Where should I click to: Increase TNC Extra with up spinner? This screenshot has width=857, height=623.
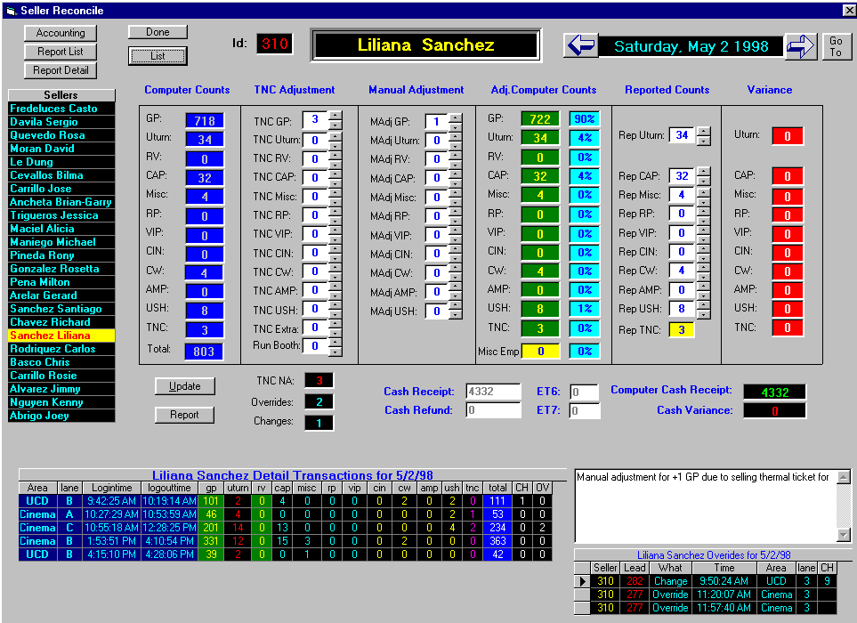point(336,324)
